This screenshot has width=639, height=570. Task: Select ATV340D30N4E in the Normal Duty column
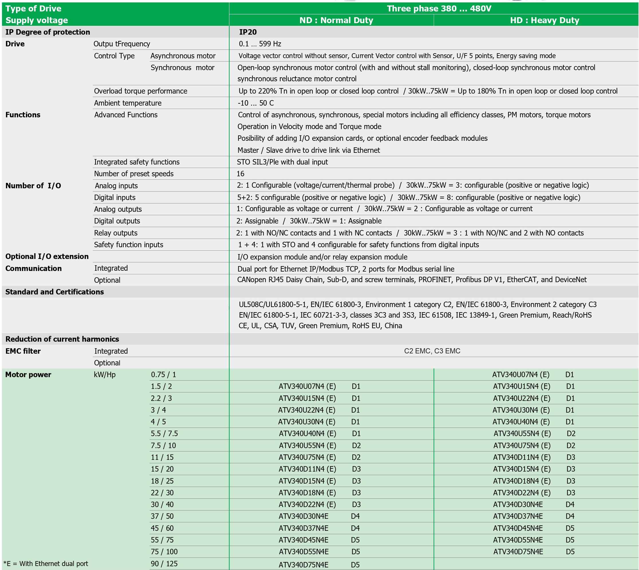tap(303, 516)
